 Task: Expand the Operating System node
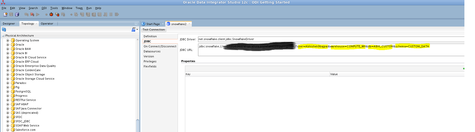coord(8,40)
